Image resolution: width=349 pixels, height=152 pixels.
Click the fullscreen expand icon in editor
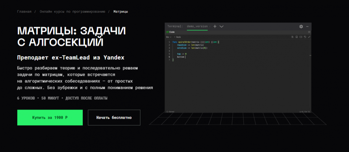click(309, 37)
